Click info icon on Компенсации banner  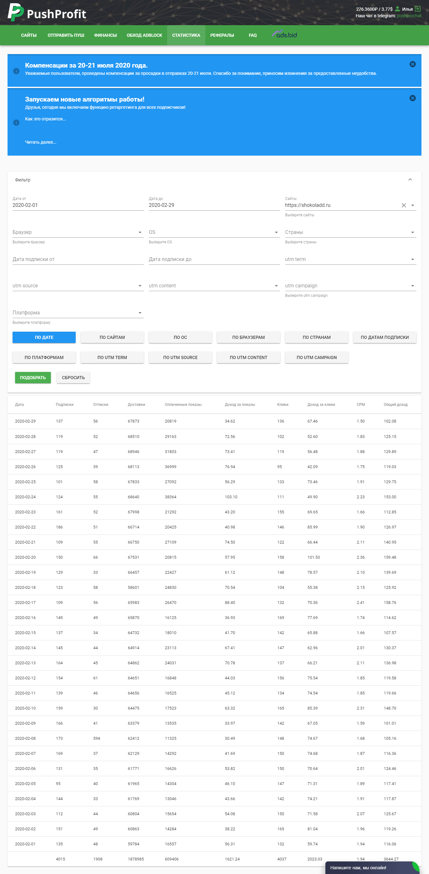coord(16,71)
